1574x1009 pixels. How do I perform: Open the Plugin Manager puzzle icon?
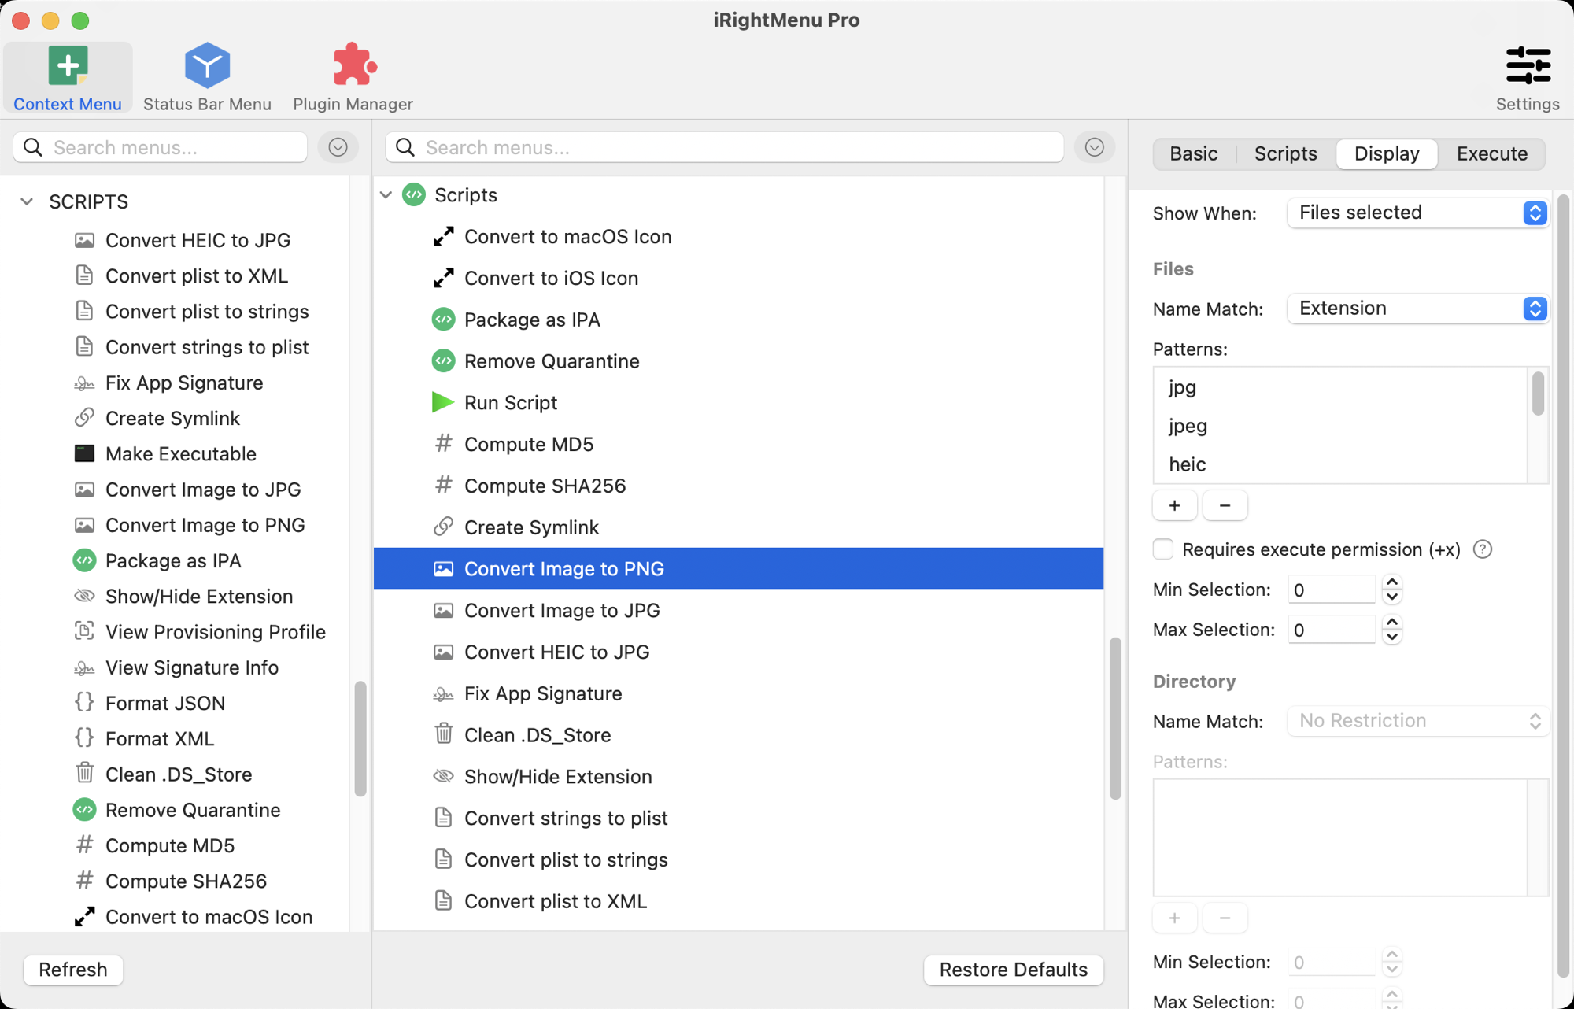(x=353, y=65)
